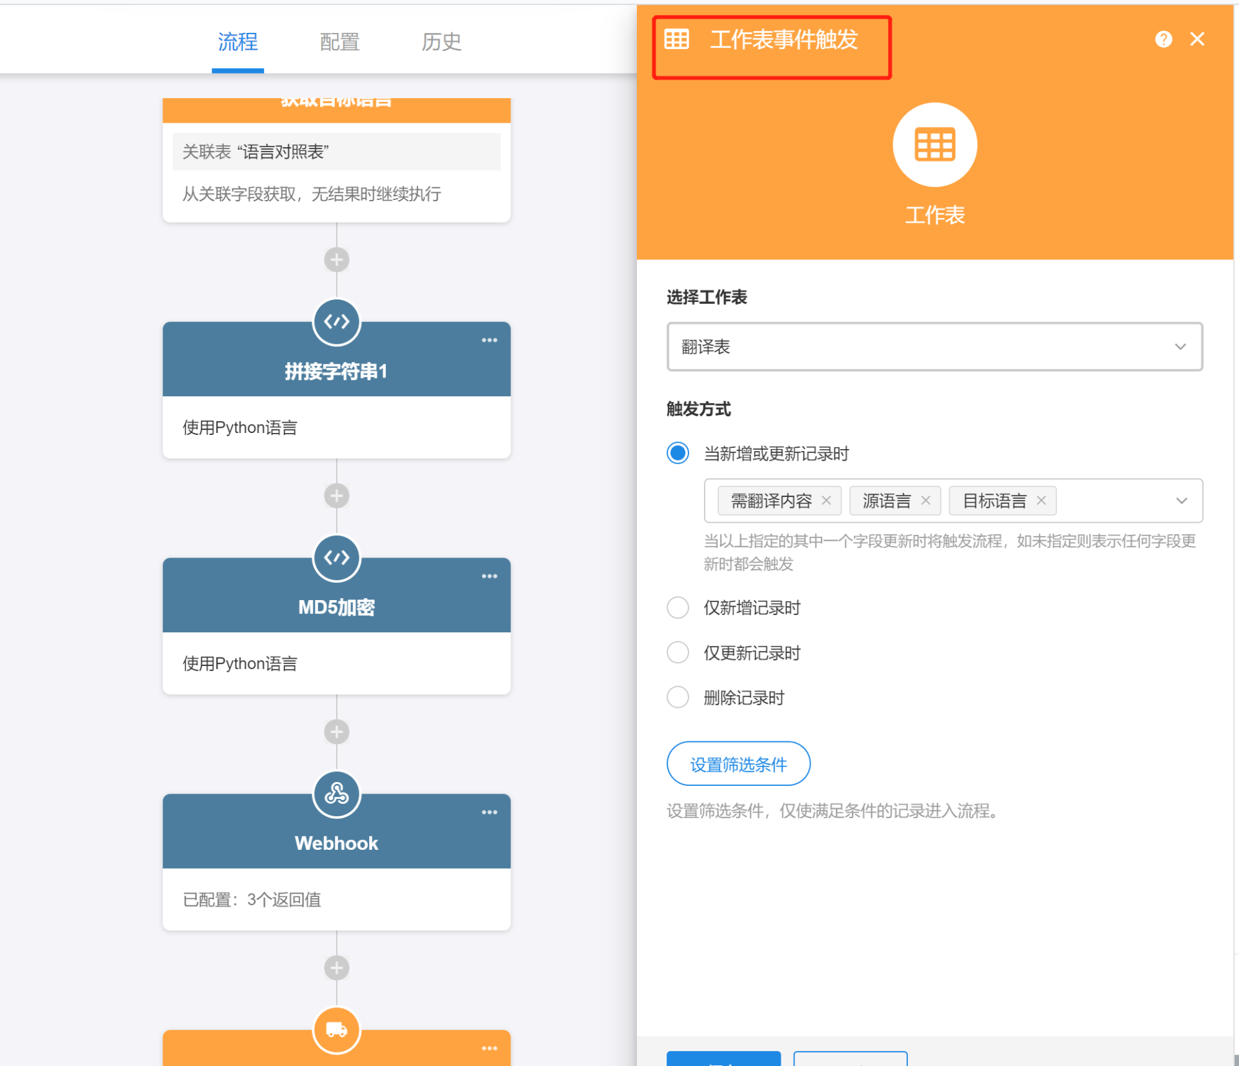Click the large worksheet grid icon
1239x1066 pixels.
(934, 145)
